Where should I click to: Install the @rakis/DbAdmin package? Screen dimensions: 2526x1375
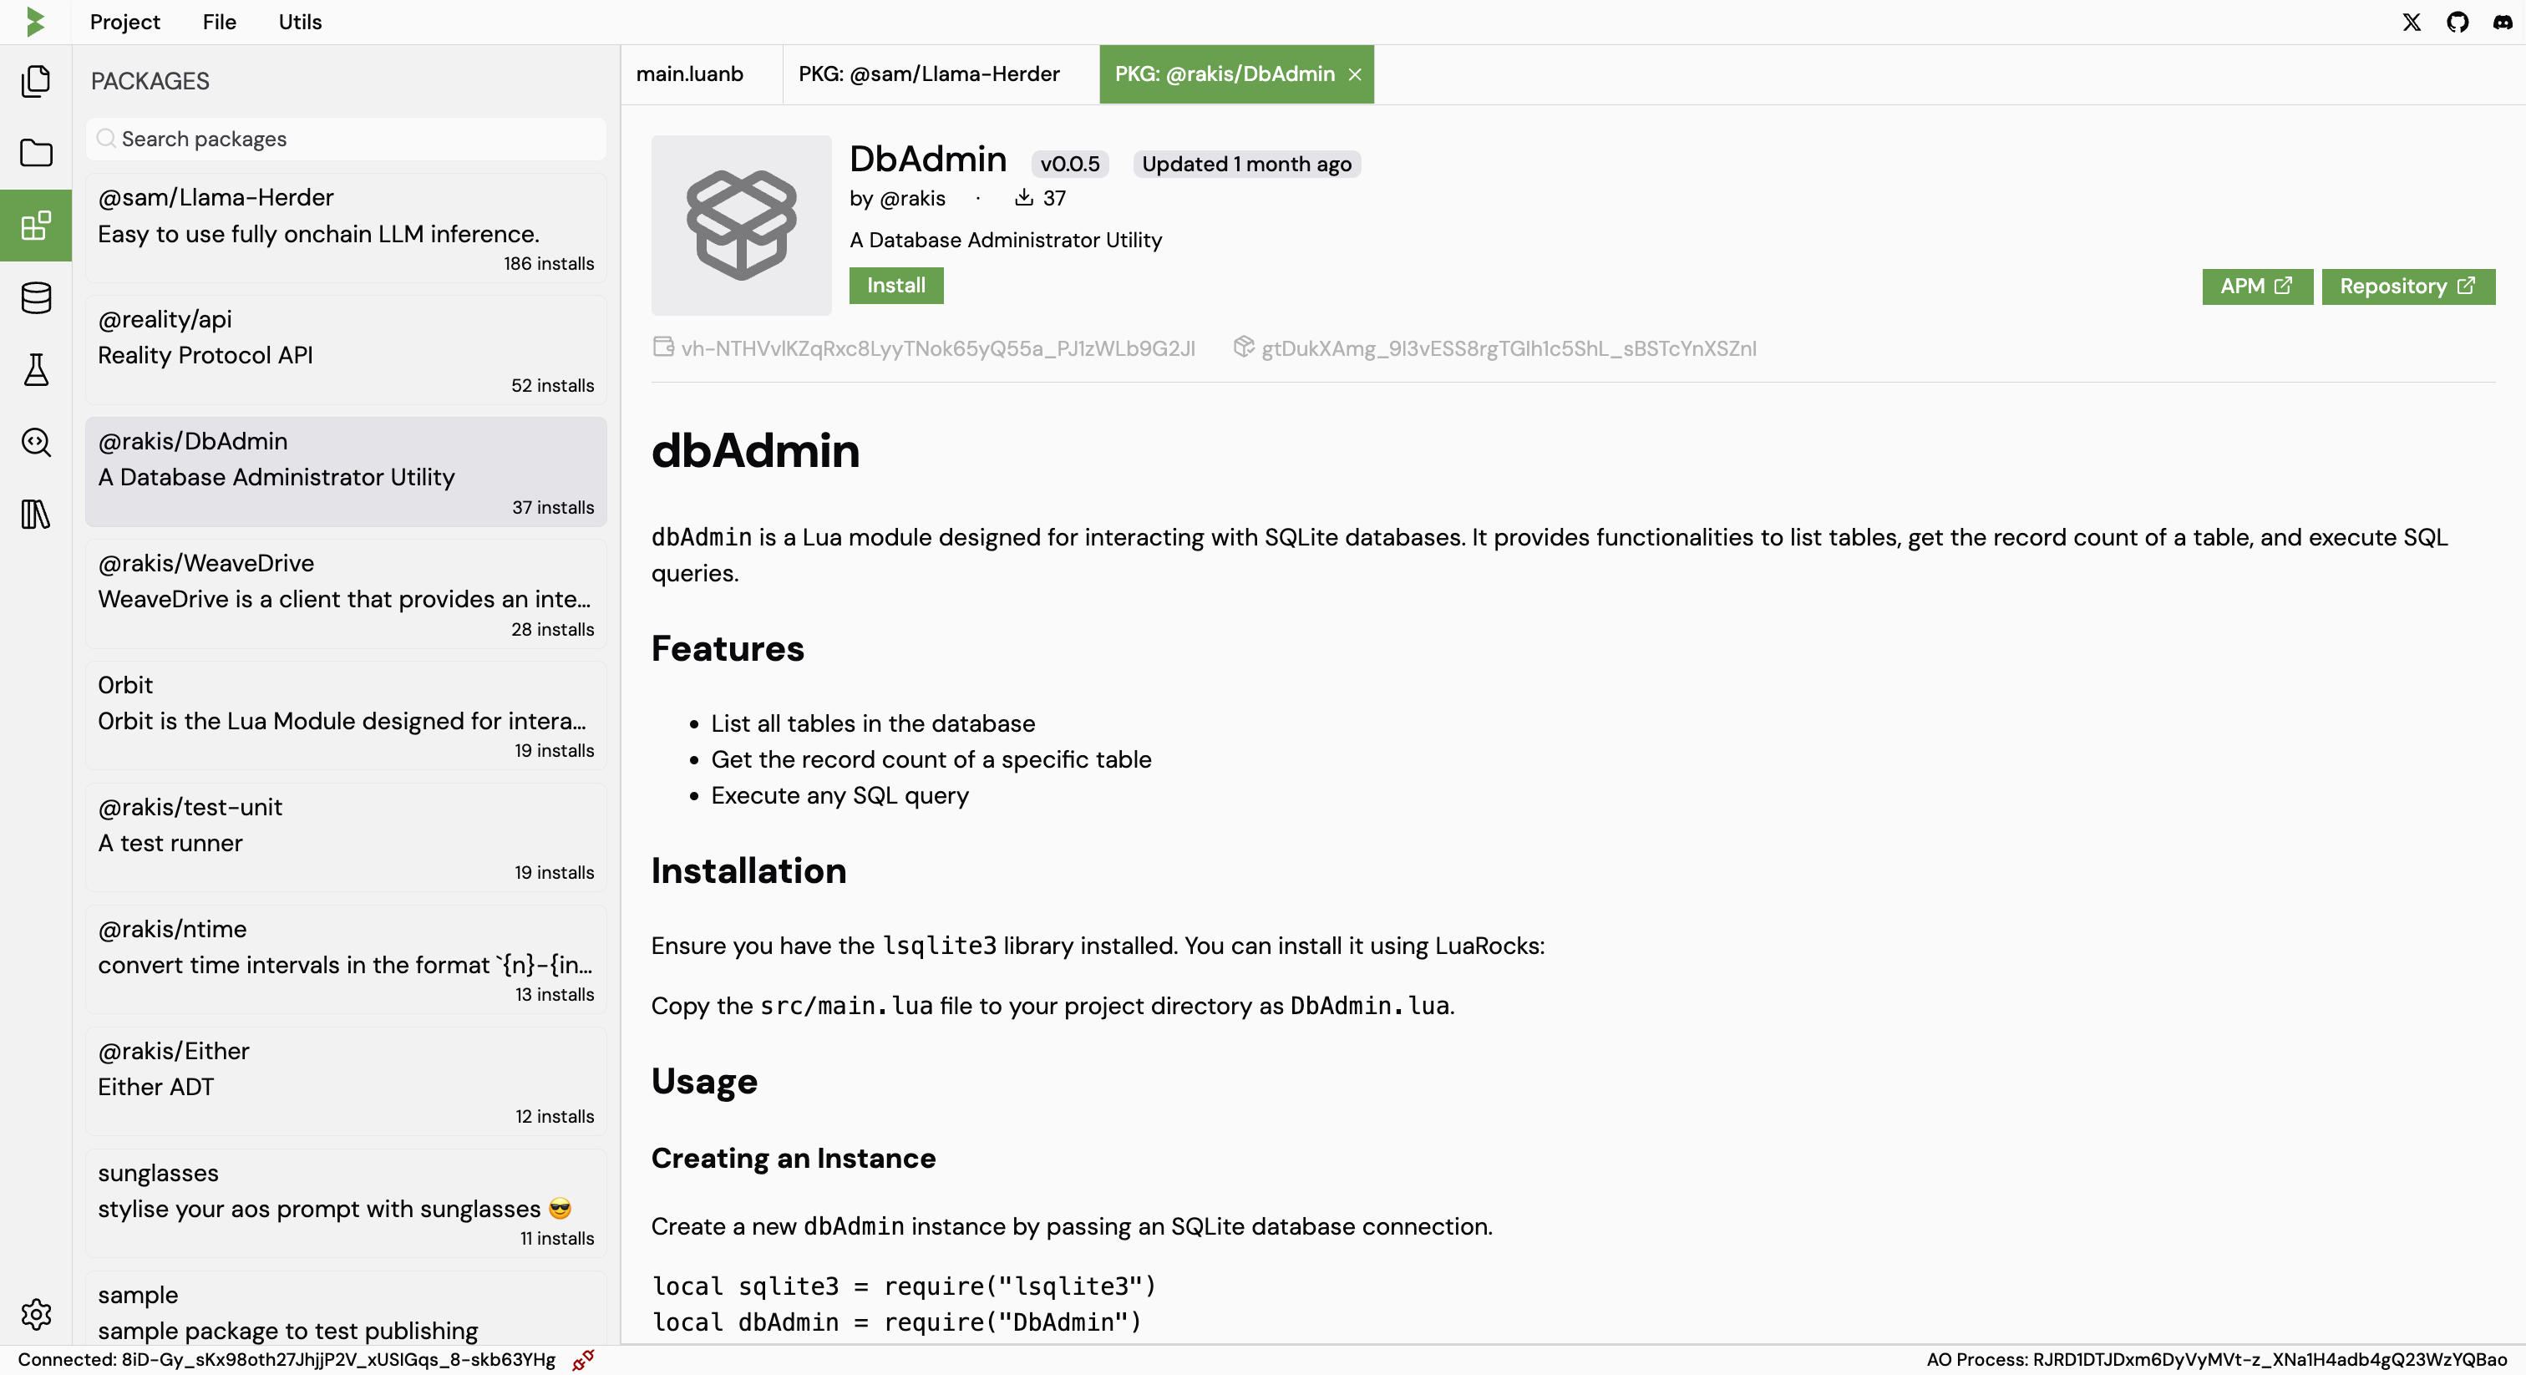click(x=895, y=285)
